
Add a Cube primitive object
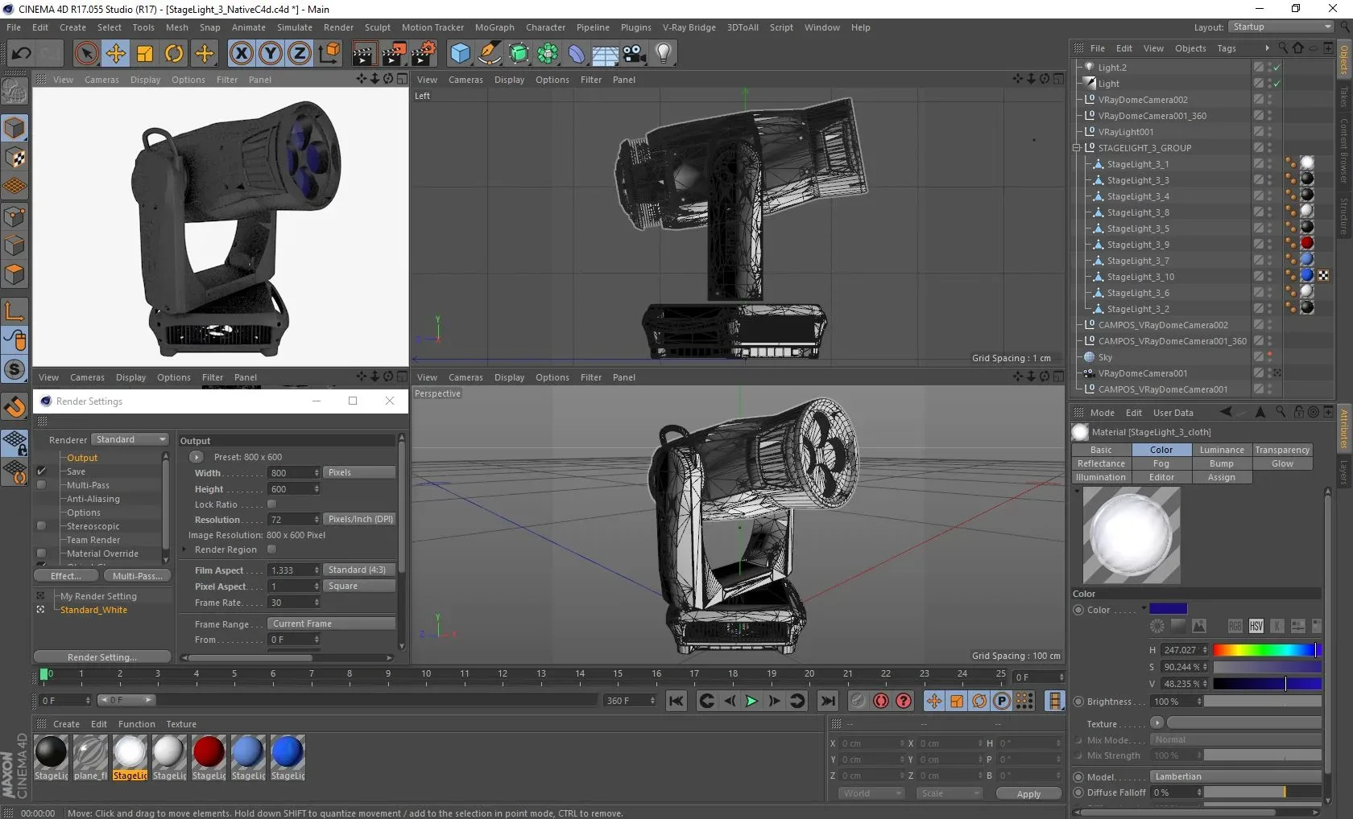[460, 54]
